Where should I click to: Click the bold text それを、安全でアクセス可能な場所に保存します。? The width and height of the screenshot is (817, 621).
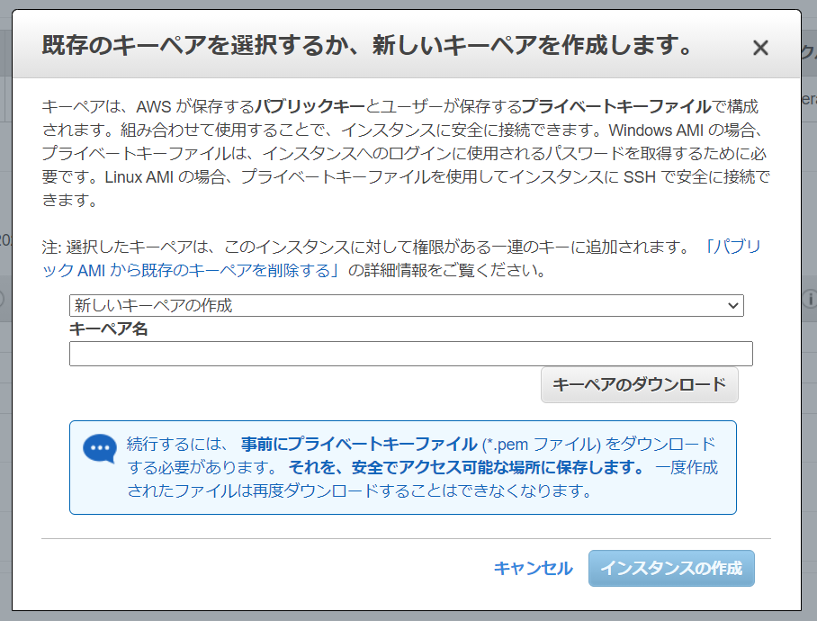pos(467,467)
